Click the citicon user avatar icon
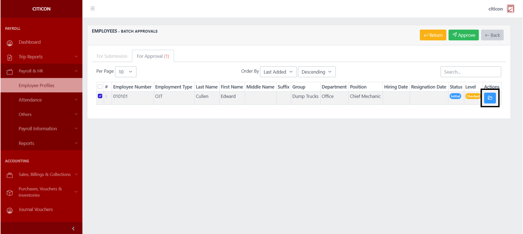 click(x=510, y=9)
